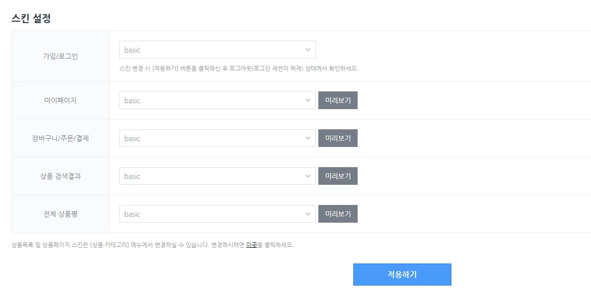
Task: Click the chevron arrow in 상품 검색결과 skin selector
Action: (x=308, y=176)
